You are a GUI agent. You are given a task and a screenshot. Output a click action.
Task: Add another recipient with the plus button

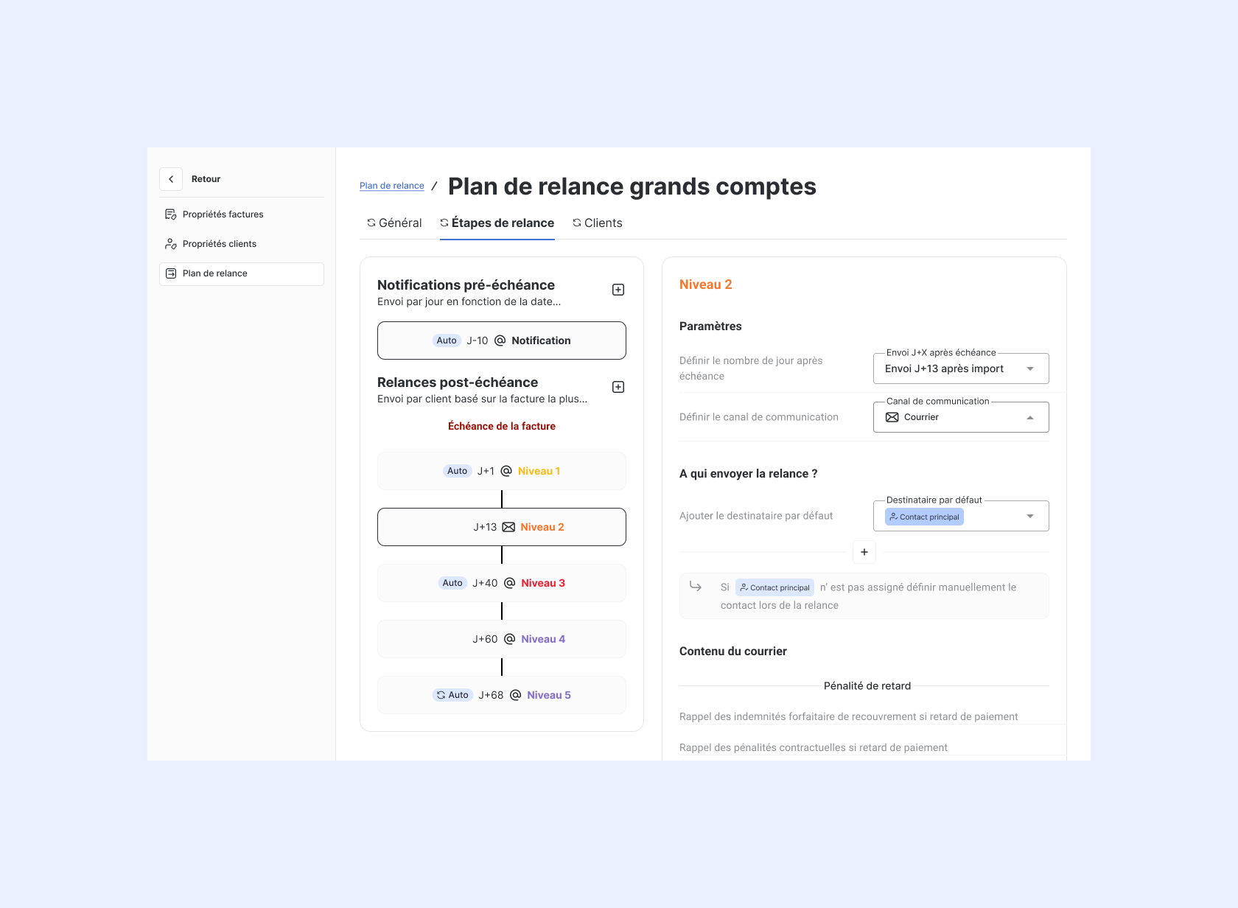pyautogui.click(x=864, y=552)
